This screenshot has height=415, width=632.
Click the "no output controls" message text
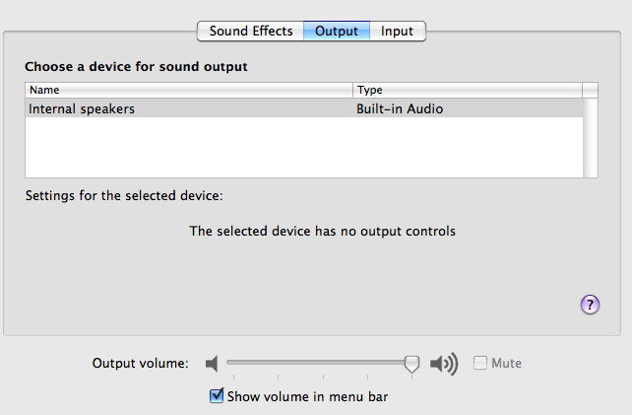(322, 232)
